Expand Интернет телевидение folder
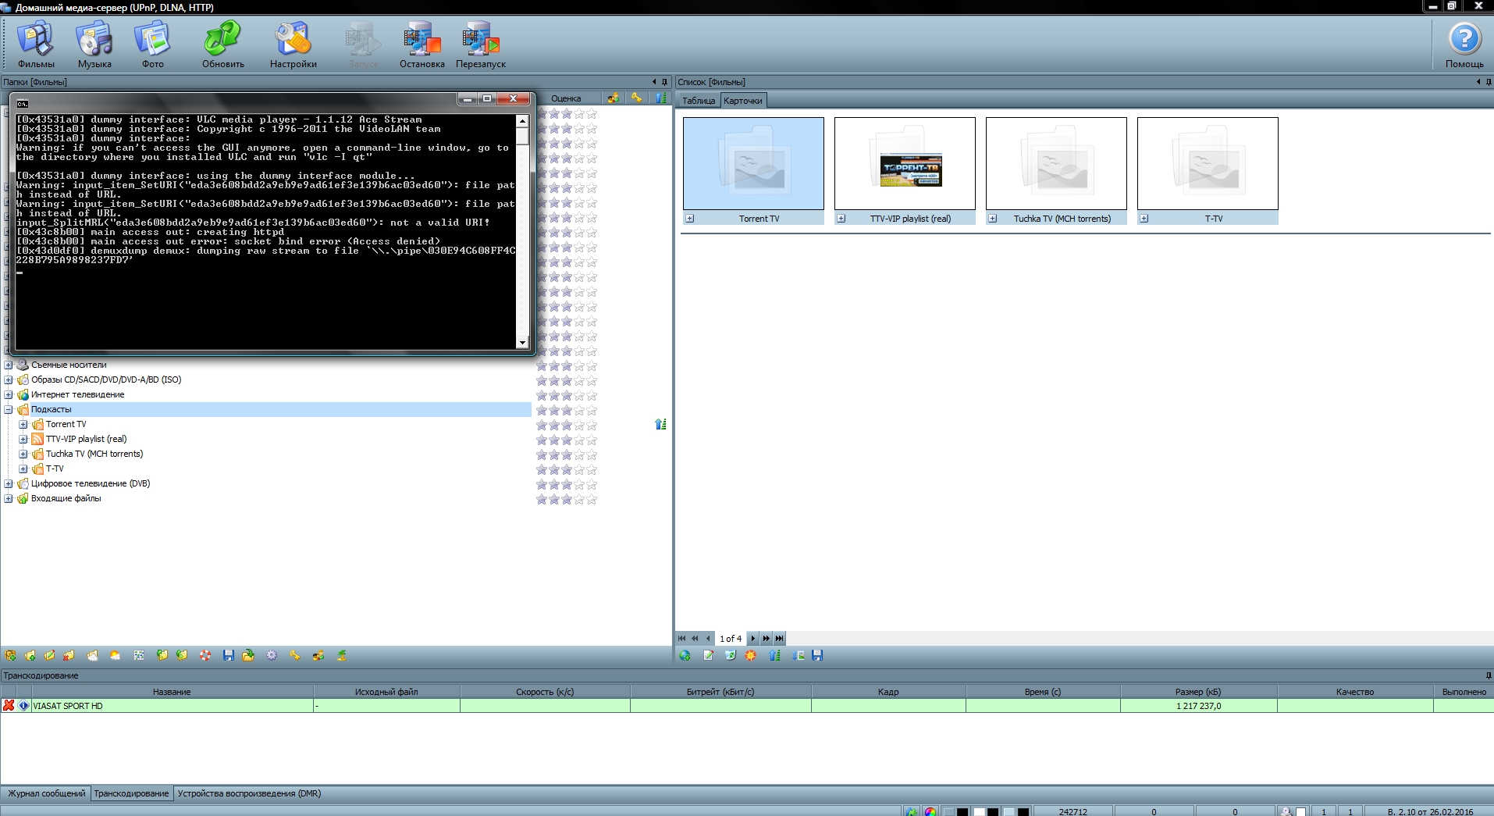 (9, 395)
